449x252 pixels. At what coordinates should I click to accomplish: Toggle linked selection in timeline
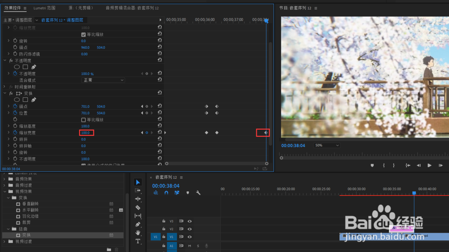click(176, 193)
